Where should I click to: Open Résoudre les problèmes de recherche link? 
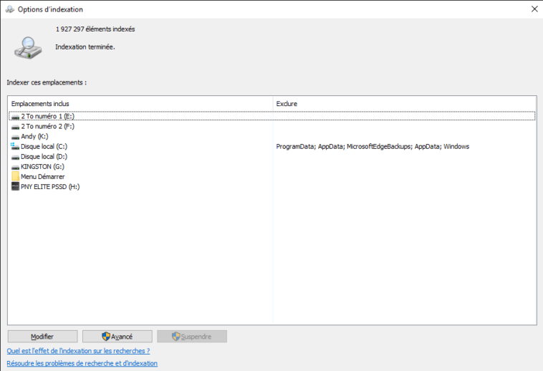82,363
